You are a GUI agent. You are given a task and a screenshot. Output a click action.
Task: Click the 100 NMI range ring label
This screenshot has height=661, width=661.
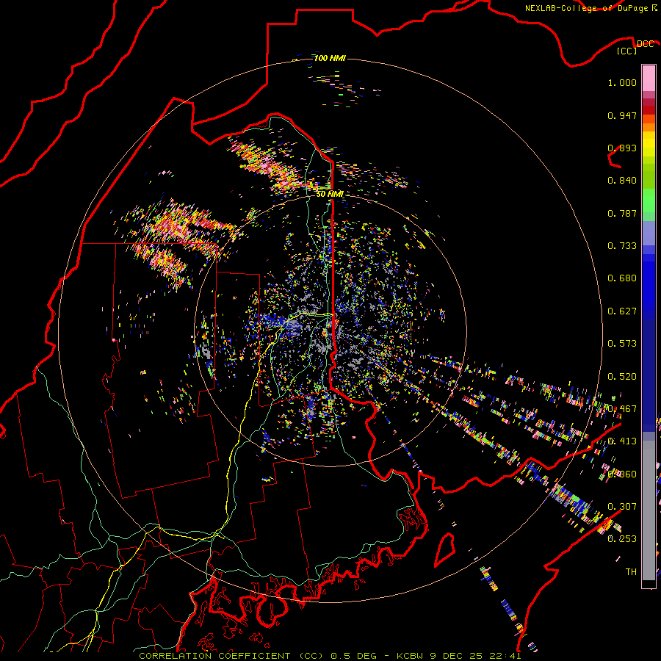coord(330,58)
